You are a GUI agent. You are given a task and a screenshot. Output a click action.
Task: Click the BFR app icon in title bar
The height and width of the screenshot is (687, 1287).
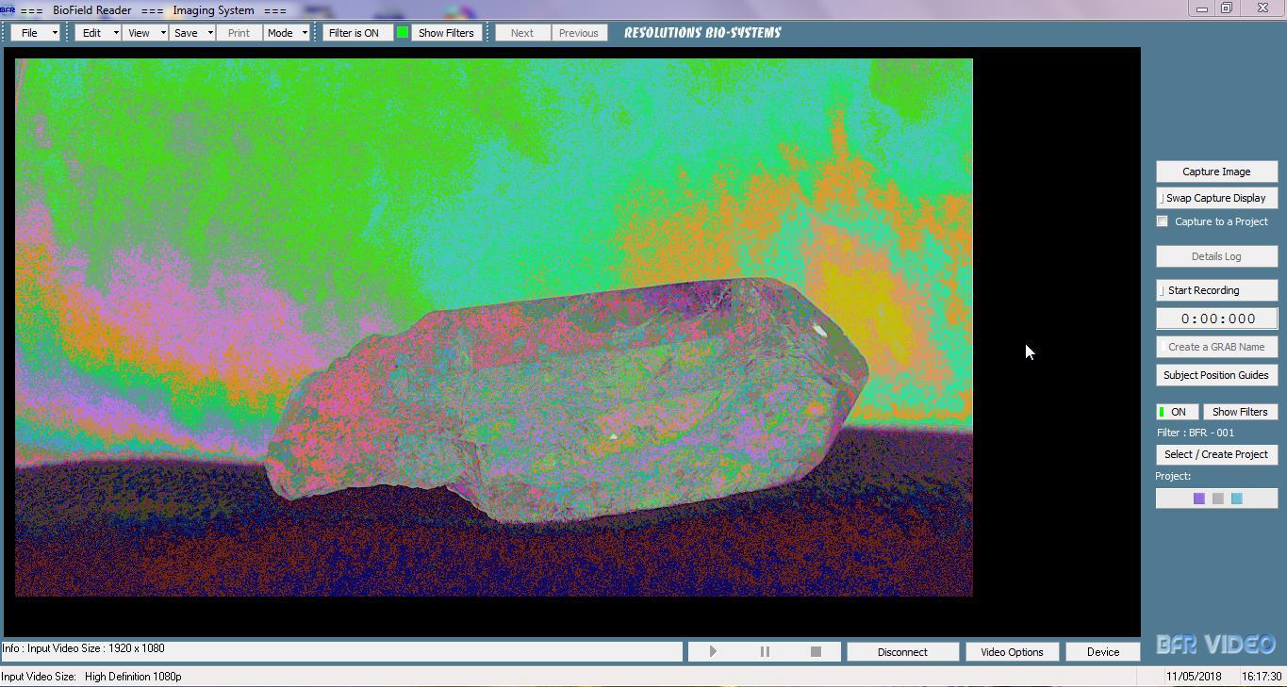tap(8, 10)
